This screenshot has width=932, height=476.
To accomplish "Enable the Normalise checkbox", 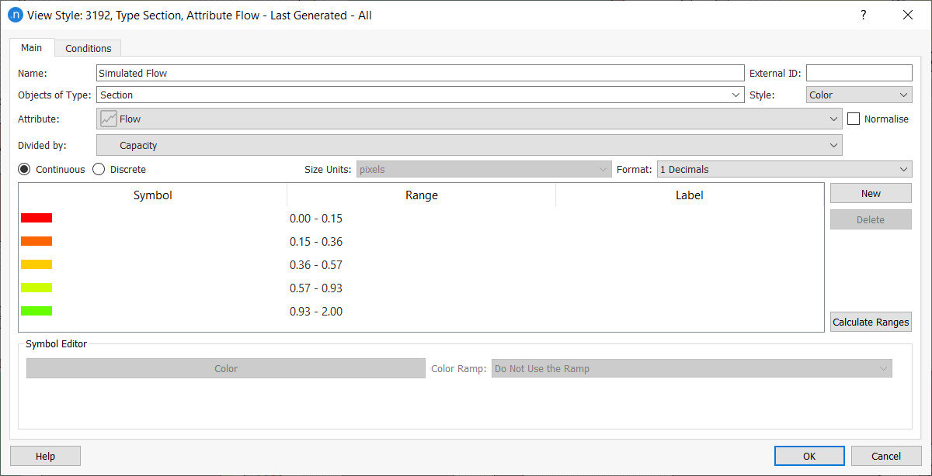I will tap(854, 119).
